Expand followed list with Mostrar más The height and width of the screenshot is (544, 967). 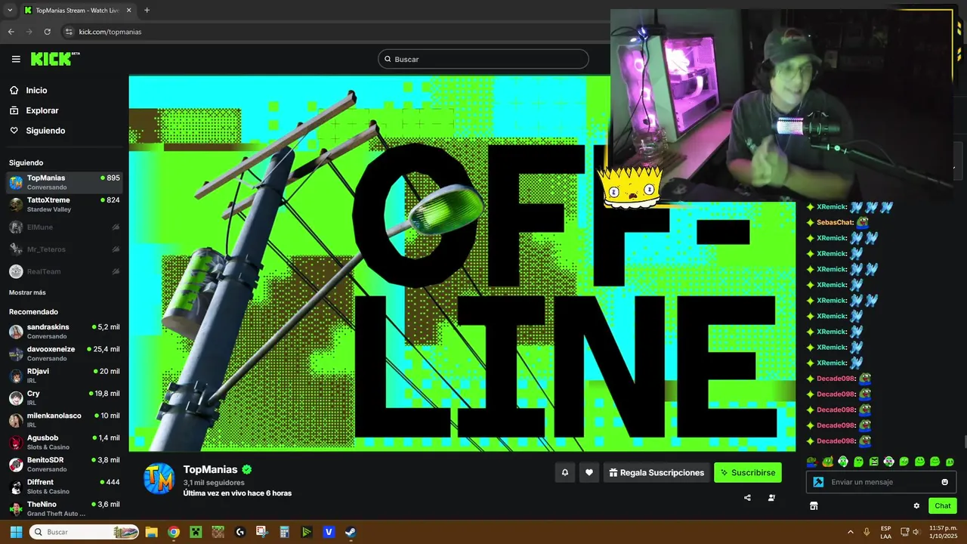(27, 292)
